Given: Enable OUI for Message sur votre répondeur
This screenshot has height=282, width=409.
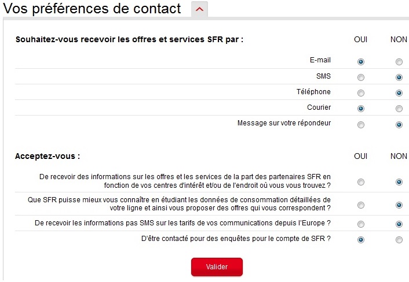Looking at the screenshot, I should (x=361, y=124).
